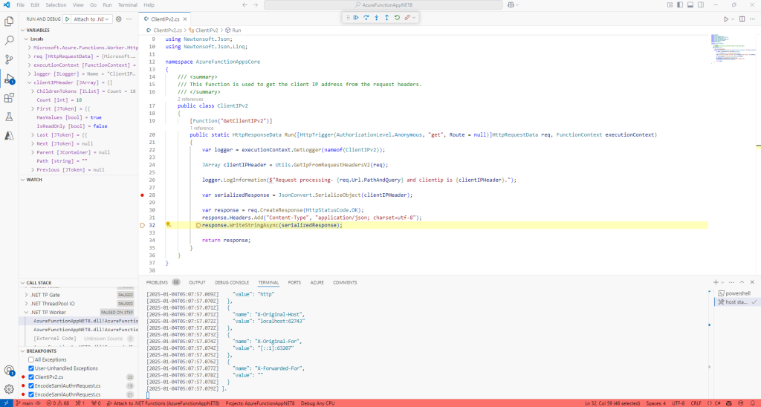
Task: Disable the ClientIPv2.cs breakpoint checkbox
Action: coord(30,377)
